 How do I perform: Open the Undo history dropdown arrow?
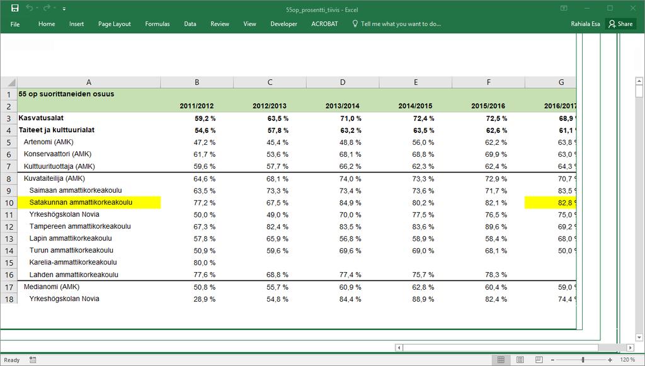37,9
